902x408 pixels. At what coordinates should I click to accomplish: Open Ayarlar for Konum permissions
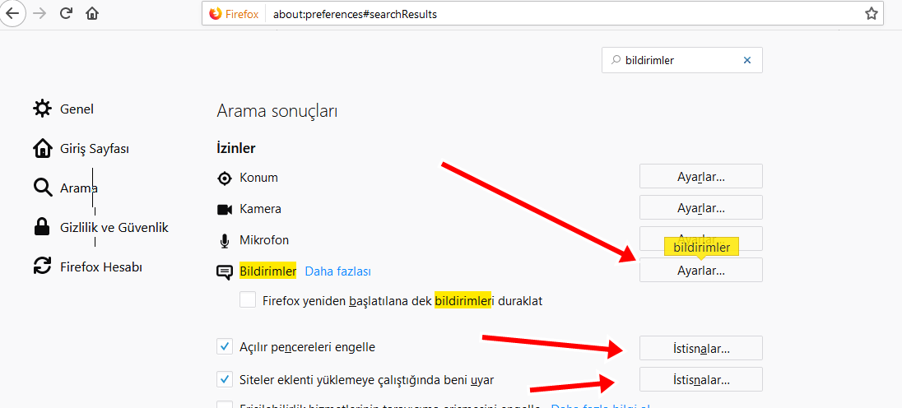(700, 176)
